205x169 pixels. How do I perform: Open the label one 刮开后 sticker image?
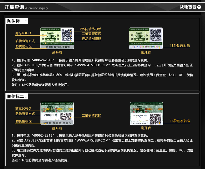click(x=146, y=38)
